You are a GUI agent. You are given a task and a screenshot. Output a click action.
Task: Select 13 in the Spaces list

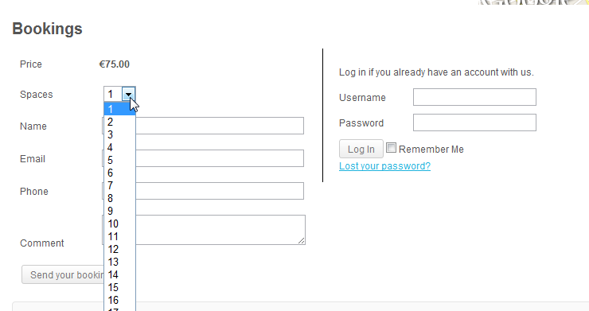119,262
